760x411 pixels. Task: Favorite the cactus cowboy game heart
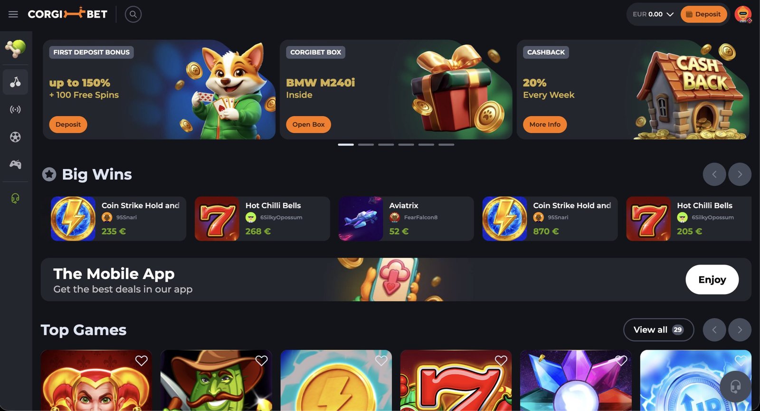pyautogui.click(x=261, y=361)
